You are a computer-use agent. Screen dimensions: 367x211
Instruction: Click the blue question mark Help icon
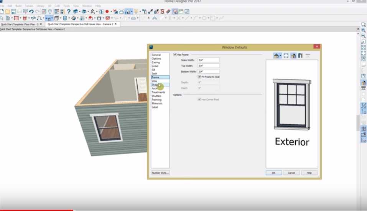[69, 12]
